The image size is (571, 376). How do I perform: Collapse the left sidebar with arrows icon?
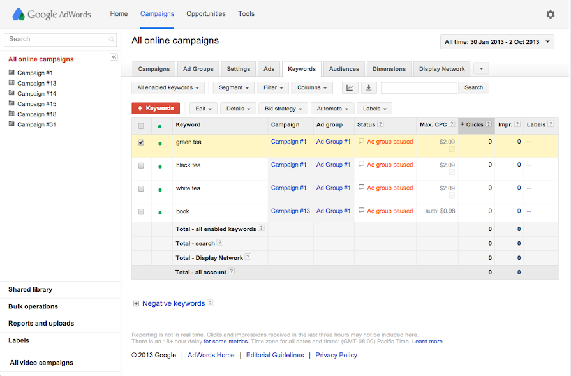(114, 57)
